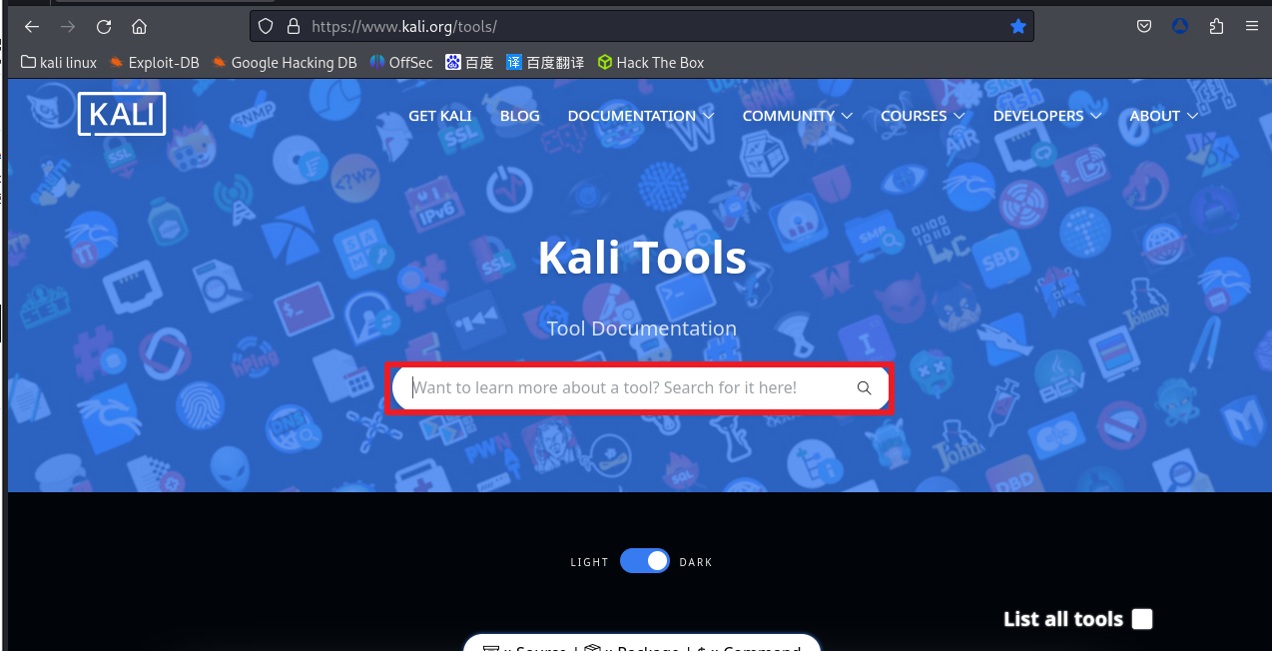Open the 百度翻译 bookmark
Viewport: 1272px width, 651px height.
click(545, 62)
